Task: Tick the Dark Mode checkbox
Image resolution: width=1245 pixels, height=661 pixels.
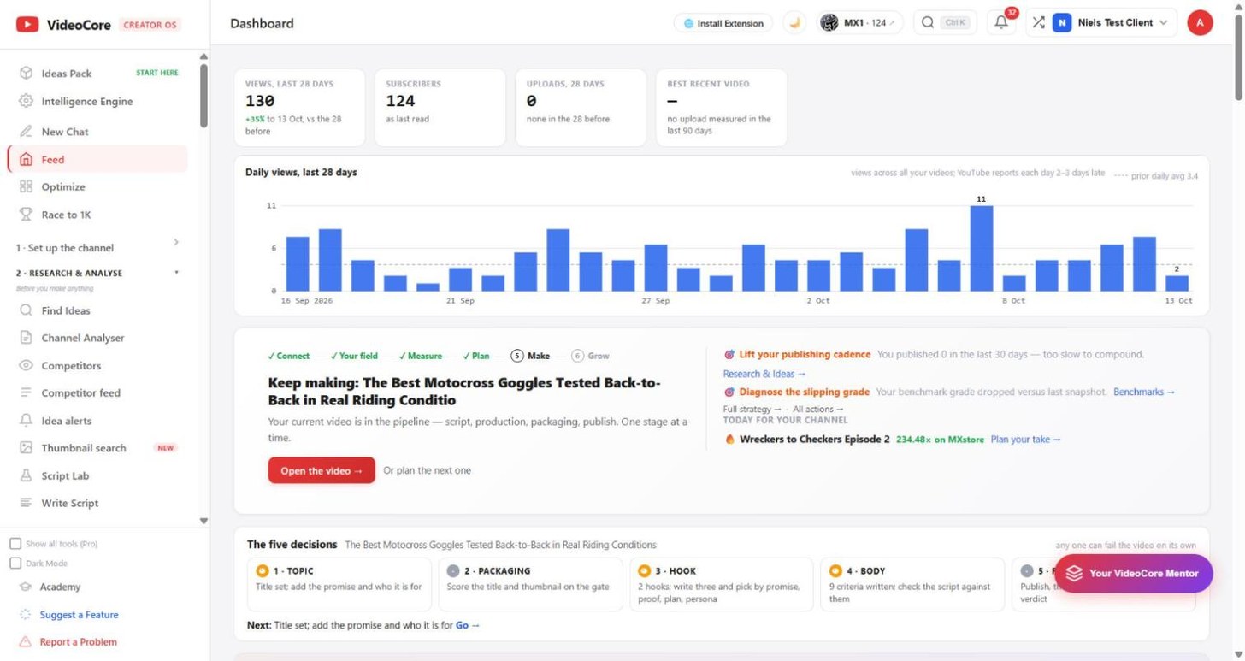Action: click(15, 564)
